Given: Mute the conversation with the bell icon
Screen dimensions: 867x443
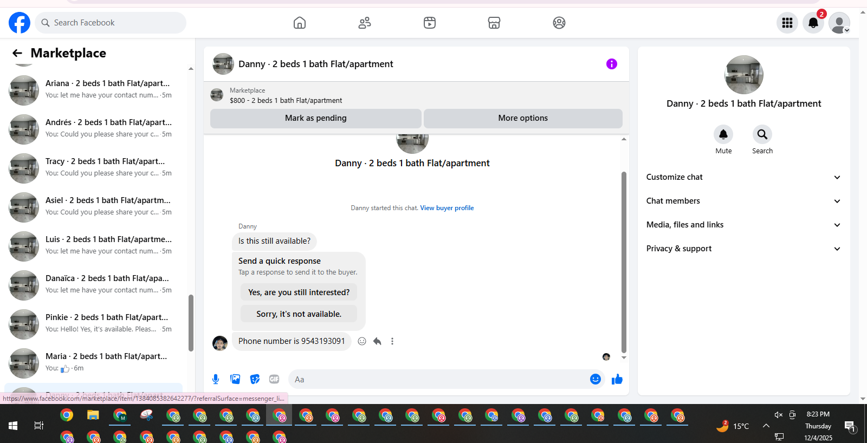Looking at the screenshot, I should pyautogui.click(x=723, y=134).
